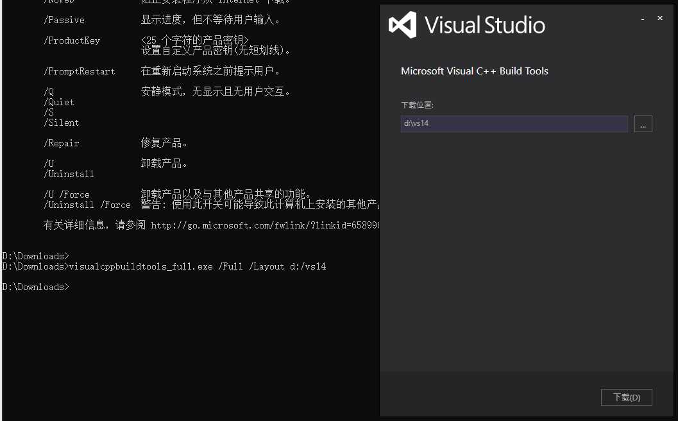Click the /Repair option in console

(x=62, y=143)
